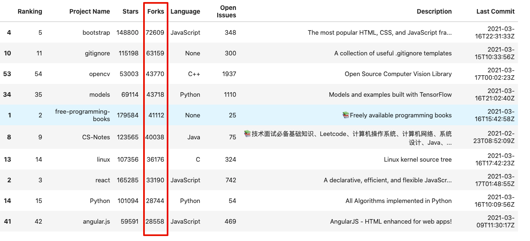This screenshot has width=530, height=241.
Task: Click the Forks column header
Action: (156, 12)
